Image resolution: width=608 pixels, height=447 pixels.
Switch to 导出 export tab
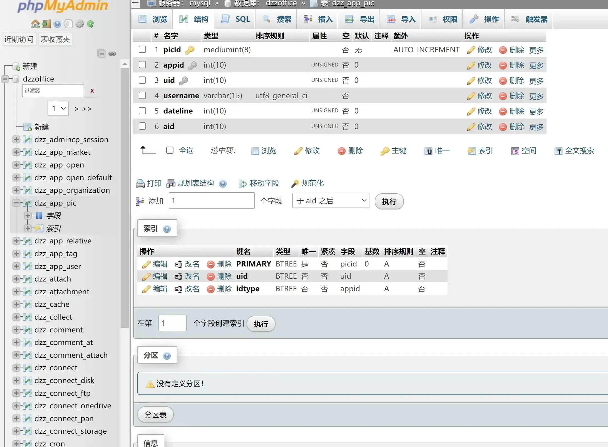(359, 19)
